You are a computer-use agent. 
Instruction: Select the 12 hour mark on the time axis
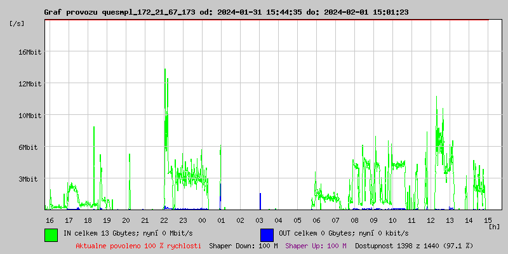click(431, 220)
